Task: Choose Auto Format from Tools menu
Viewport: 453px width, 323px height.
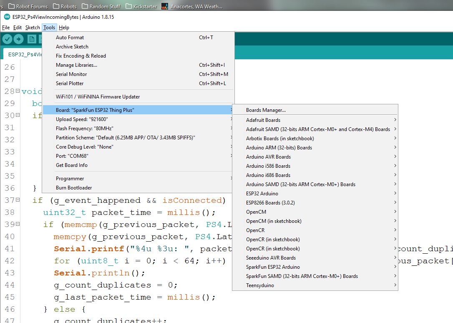Action: coord(138,38)
